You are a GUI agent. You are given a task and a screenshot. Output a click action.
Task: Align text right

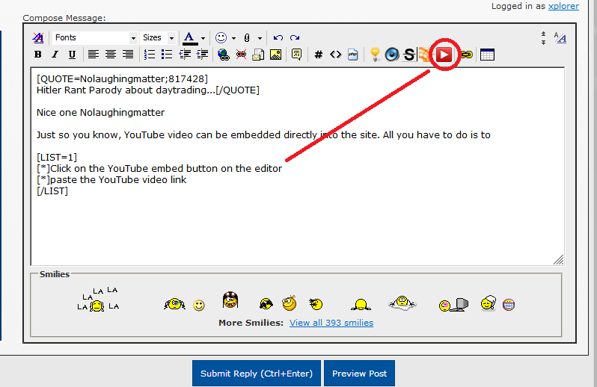pyautogui.click(x=128, y=55)
